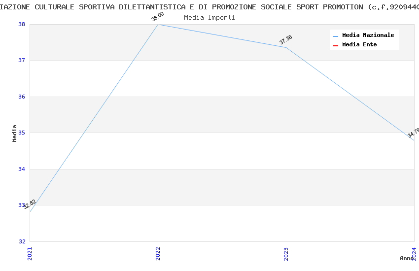Click the 2022 x-axis year label

coord(158,254)
